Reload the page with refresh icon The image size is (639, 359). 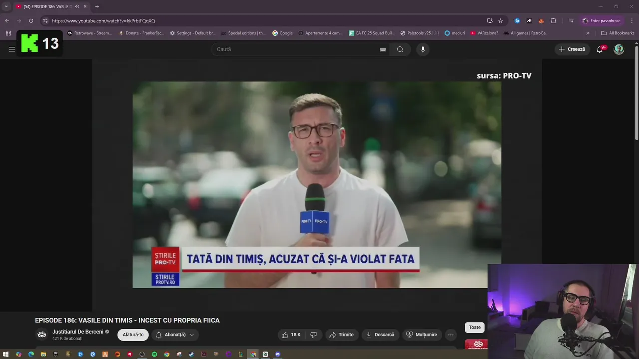pyautogui.click(x=31, y=21)
